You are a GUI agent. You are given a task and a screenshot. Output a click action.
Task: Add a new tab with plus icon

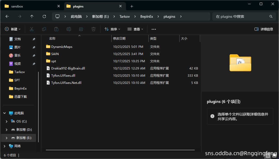[x=132, y=6]
